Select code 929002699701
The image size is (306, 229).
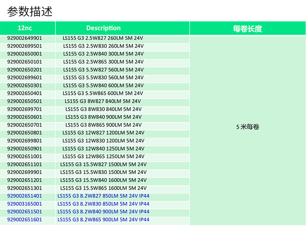click(24, 109)
